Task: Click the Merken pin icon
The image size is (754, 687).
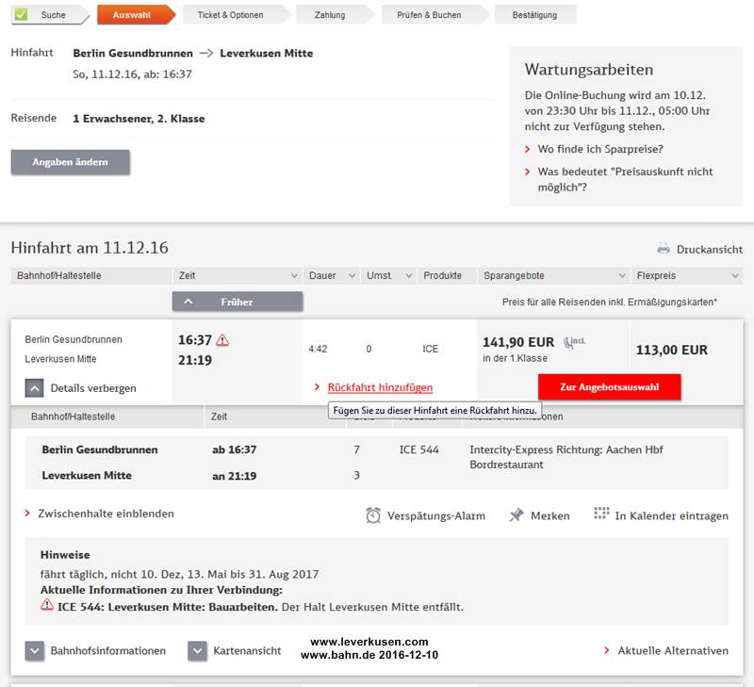Action: point(516,515)
